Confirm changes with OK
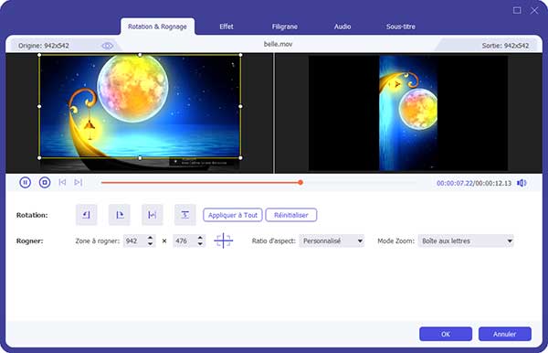 (x=446, y=334)
